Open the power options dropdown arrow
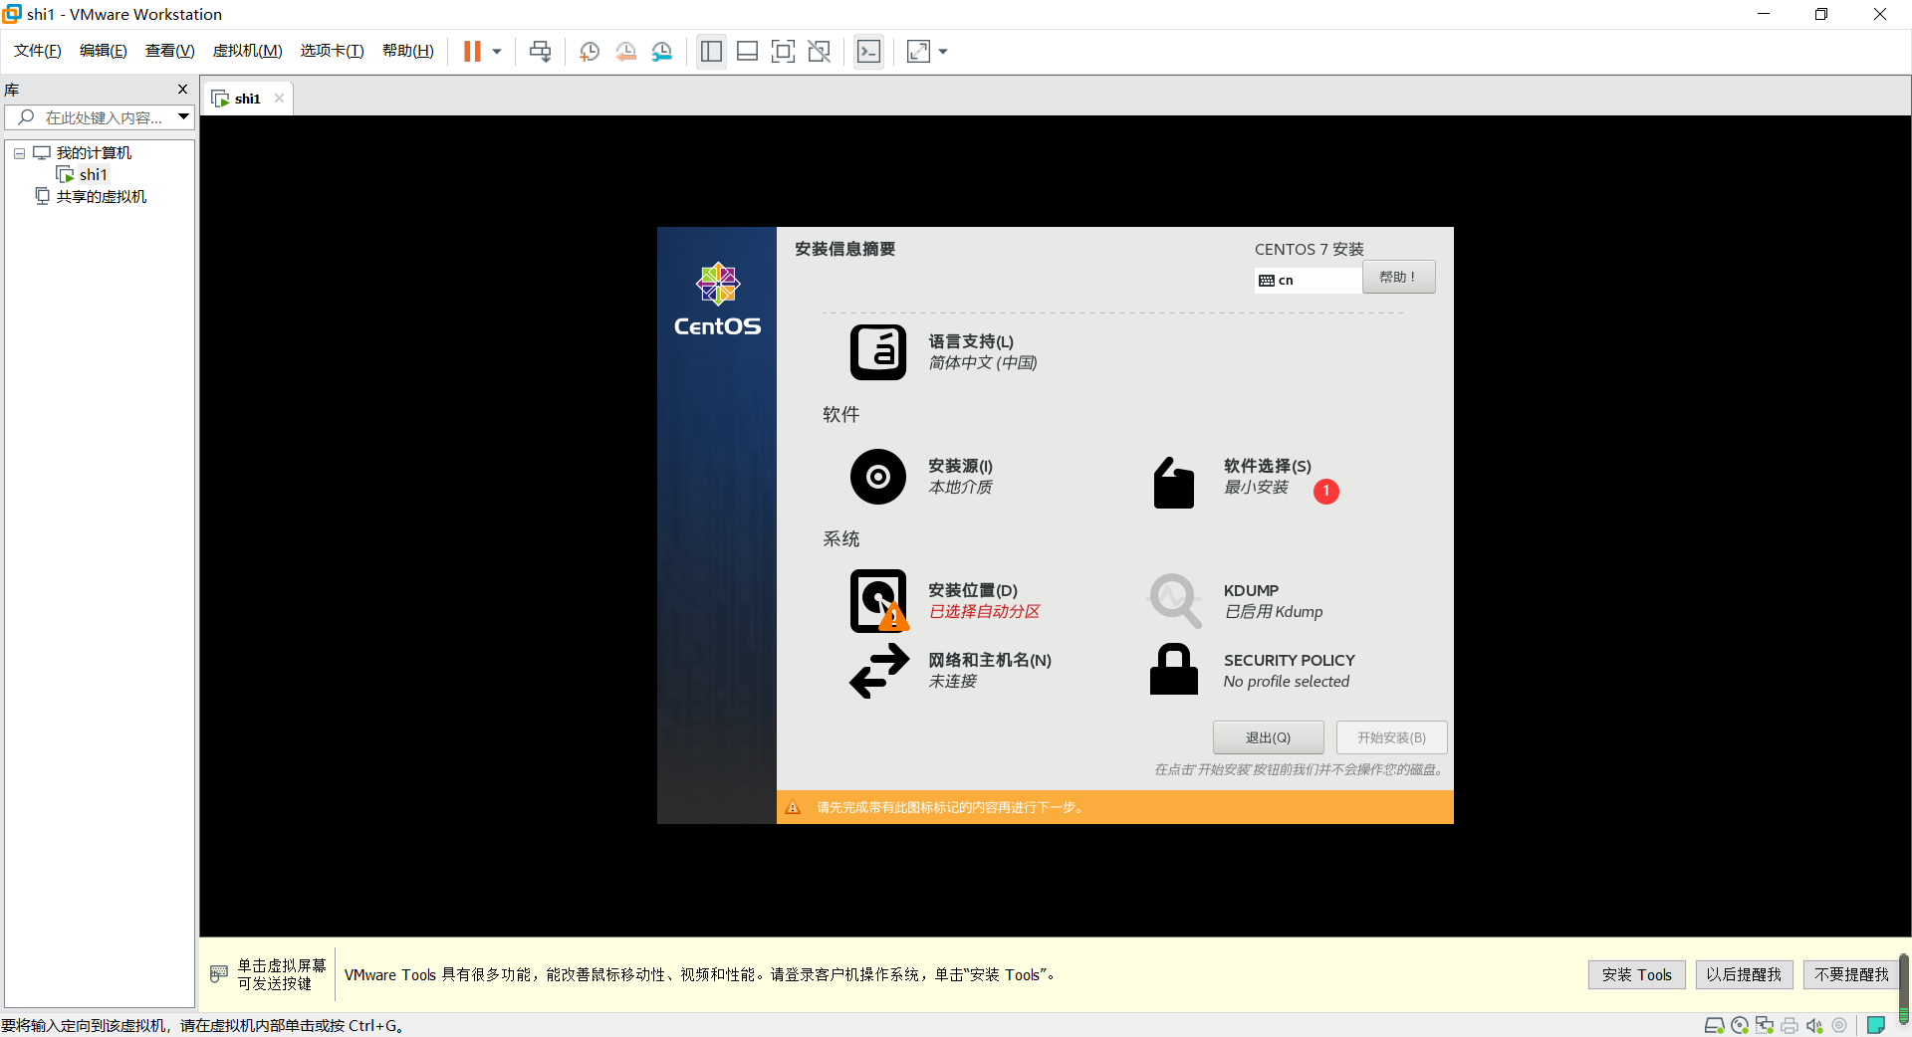Viewport: 1912px width, 1037px height. pyautogui.click(x=497, y=52)
